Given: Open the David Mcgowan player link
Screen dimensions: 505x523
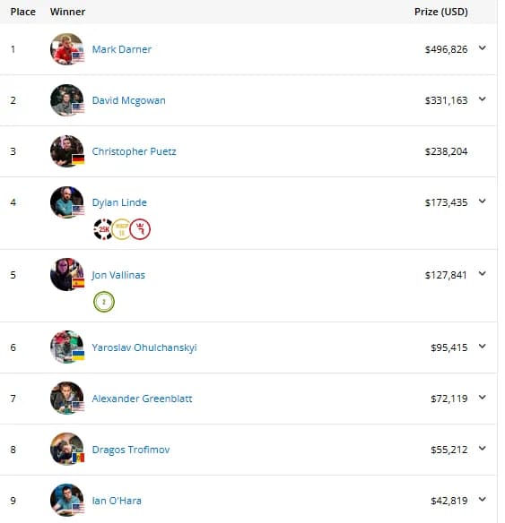Looking at the screenshot, I should pyautogui.click(x=128, y=100).
